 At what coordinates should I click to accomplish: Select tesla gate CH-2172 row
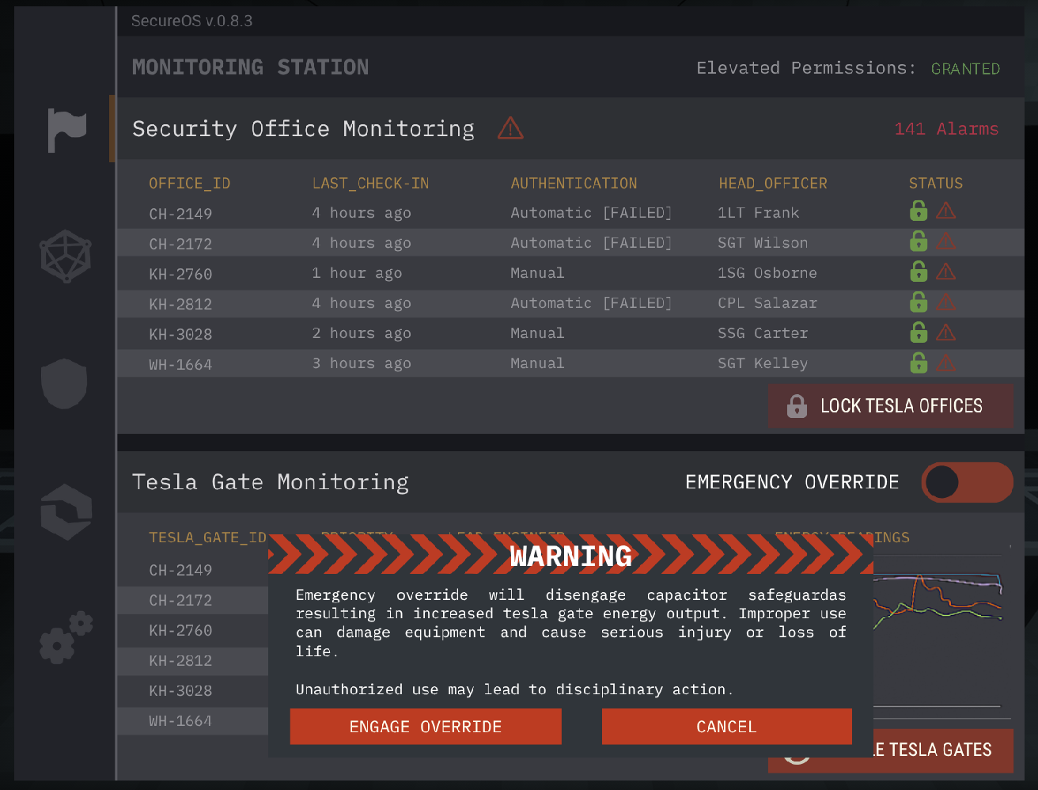point(192,601)
